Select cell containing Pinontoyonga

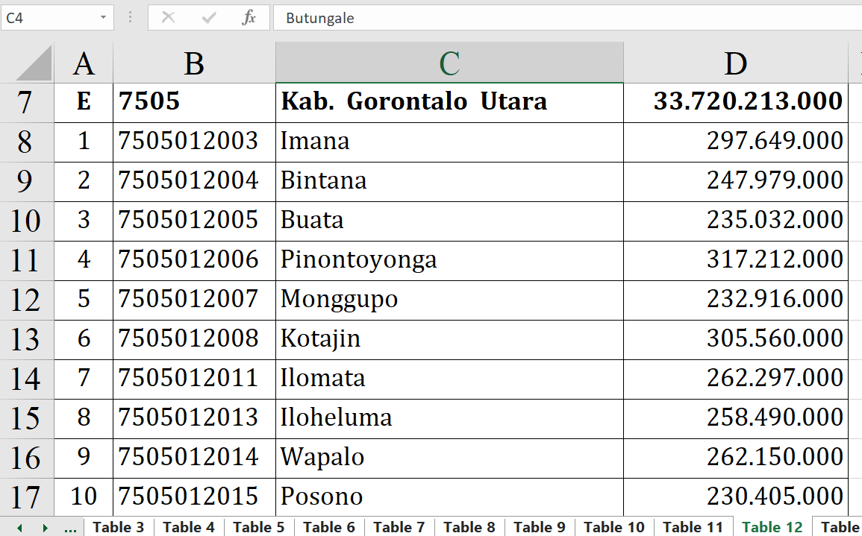click(449, 259)
